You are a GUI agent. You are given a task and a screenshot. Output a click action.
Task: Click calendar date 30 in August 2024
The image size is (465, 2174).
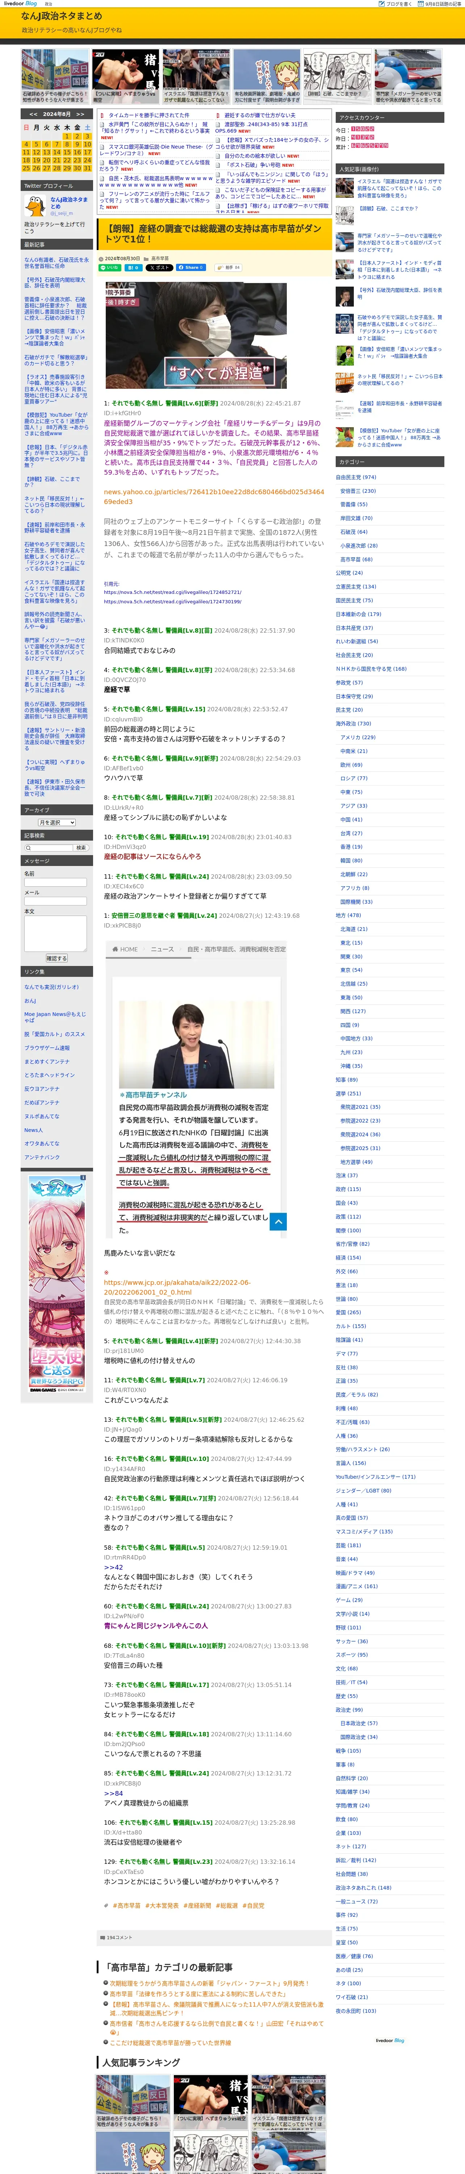click(77, 168)
